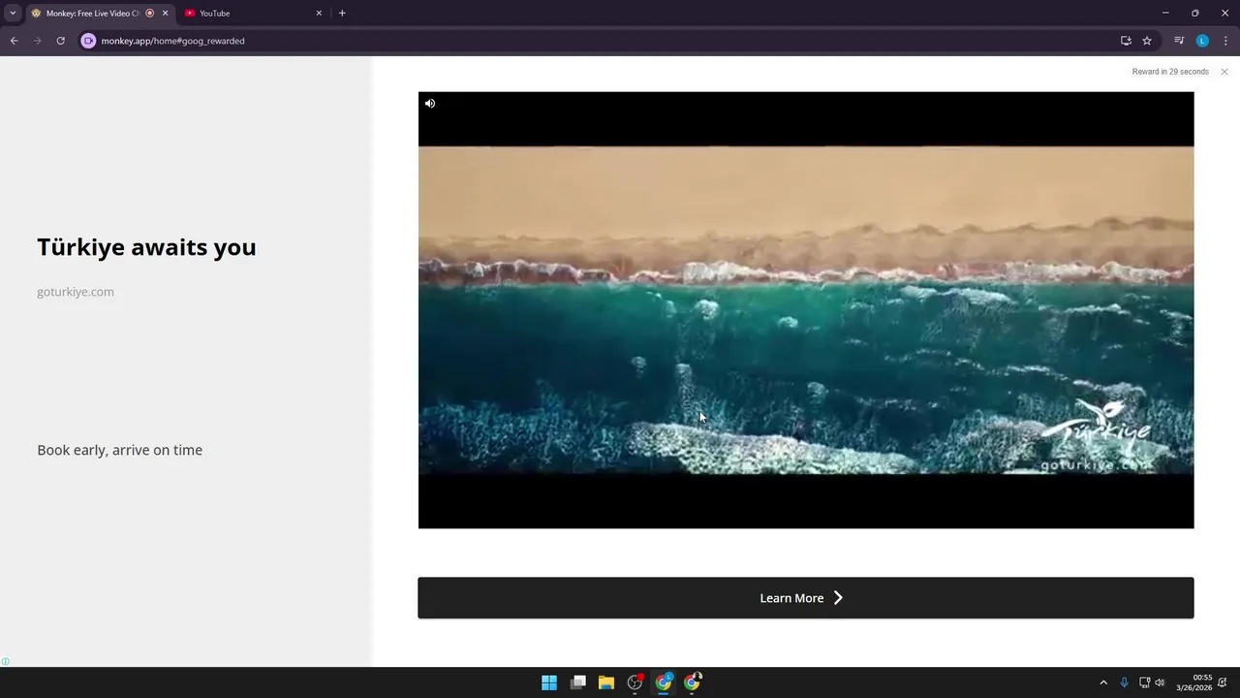
Task: Open the goturkiye.com link
Action: click(x=76, y=292)
